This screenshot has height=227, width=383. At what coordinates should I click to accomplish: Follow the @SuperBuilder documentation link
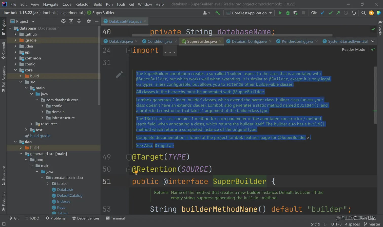click(292, 138)
